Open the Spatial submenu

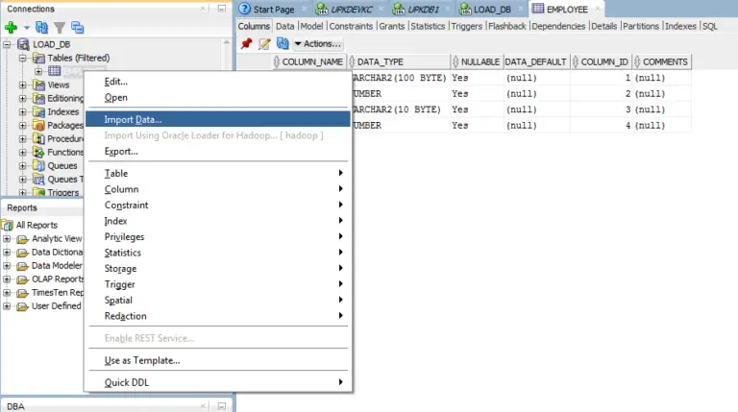point(218,300)
